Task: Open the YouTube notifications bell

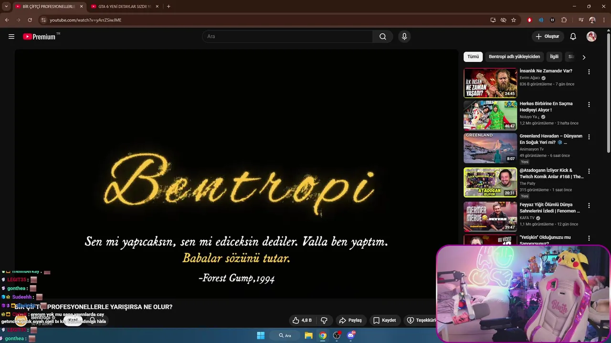Action: pyautogui.click(x=573, y=37)
